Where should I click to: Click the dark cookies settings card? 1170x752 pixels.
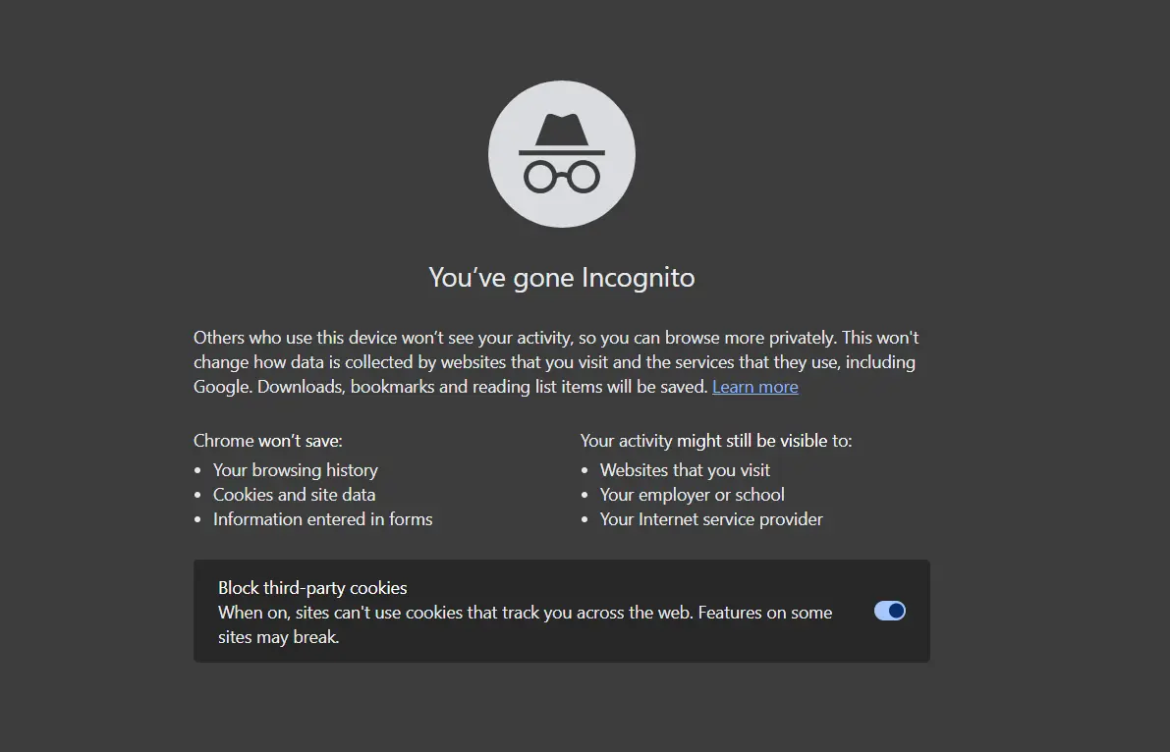click(561, 611)
